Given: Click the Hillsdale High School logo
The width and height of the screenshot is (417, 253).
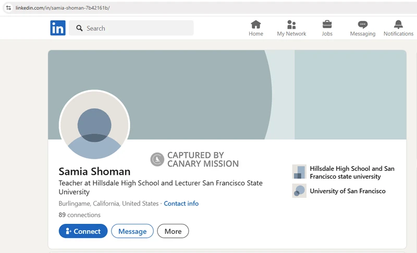Looking at the screenshot, I should click(x=299, y=172).
